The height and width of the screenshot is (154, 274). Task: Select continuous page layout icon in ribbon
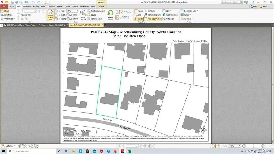[x=121, y=12]
